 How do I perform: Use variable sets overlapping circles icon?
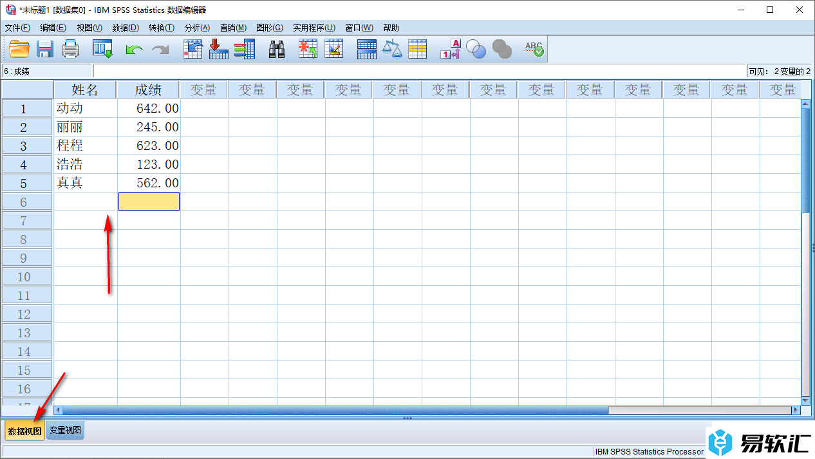coord(476,49)
